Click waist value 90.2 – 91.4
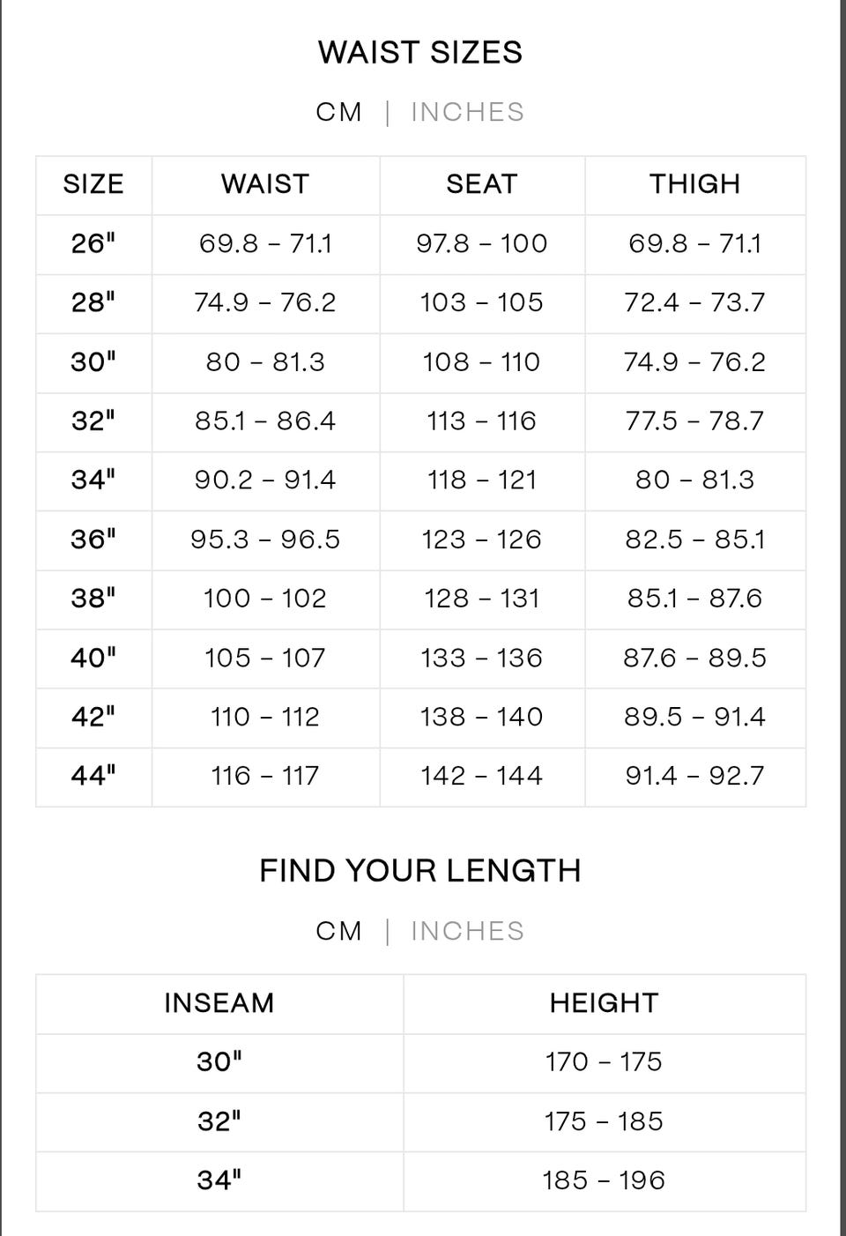The width and height of the screenshot is (846, 1236). (x=265, y=480)
